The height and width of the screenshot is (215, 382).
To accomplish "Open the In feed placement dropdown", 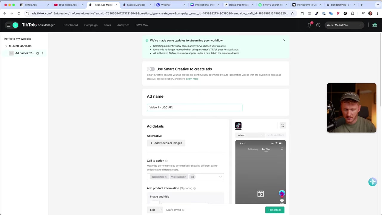I will [250, 135].
